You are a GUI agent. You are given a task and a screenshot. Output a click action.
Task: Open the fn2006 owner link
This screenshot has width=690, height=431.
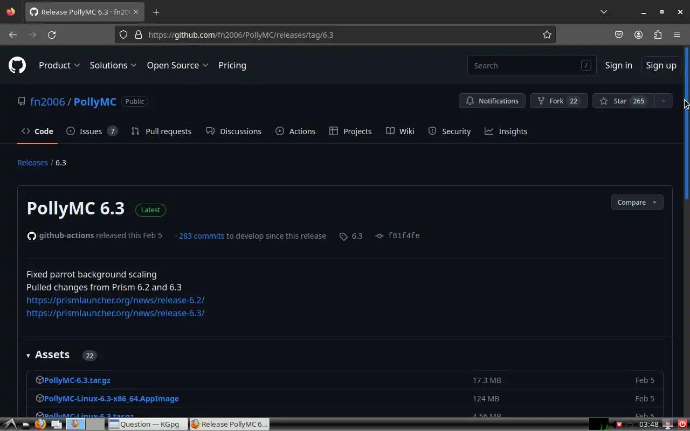(47, 101)
